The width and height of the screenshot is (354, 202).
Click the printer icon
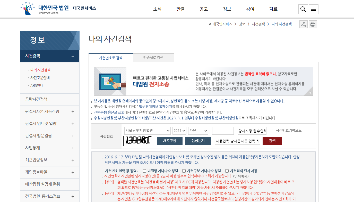[313, 25]
